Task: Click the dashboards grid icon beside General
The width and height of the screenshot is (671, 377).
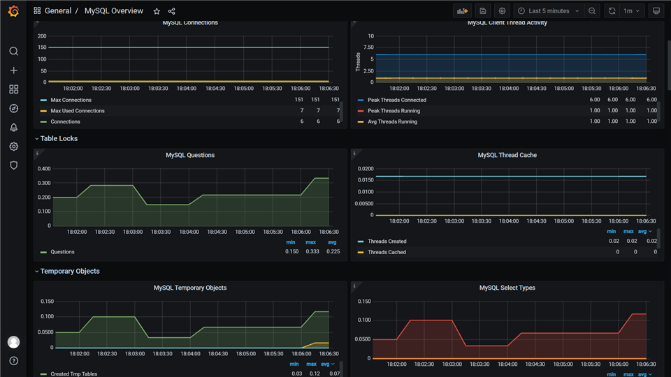Action: [37, 10]
